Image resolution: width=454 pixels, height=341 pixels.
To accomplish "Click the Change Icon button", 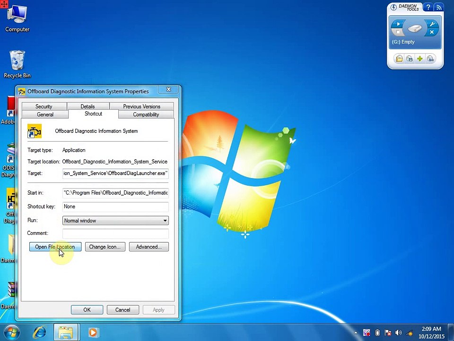I will [x=105, y=247].
